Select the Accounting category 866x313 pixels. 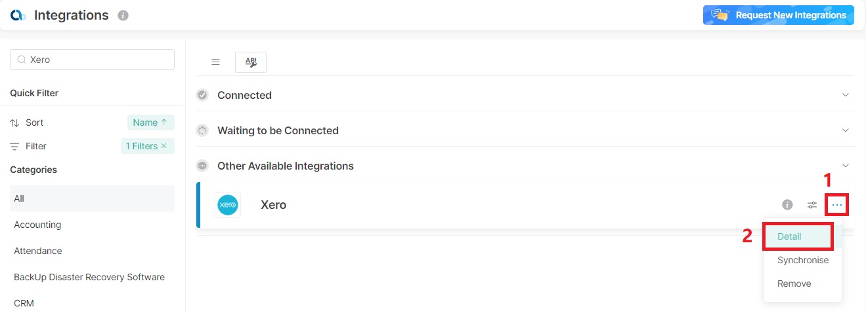(37, 225)
